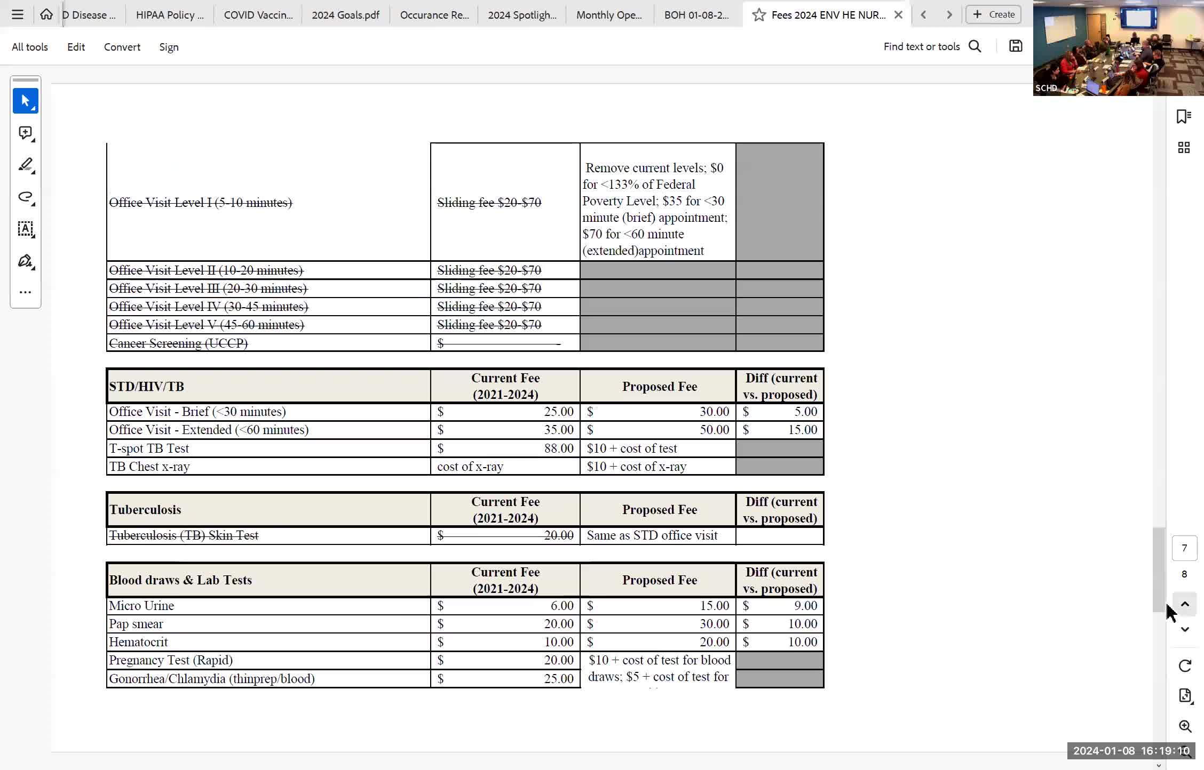The height and width of the screenshot is (770, 1204).
Task: Select the text box select tool
Action: 25,229
